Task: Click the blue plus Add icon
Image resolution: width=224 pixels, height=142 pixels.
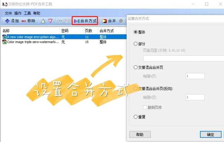Action: pos(7,21)
